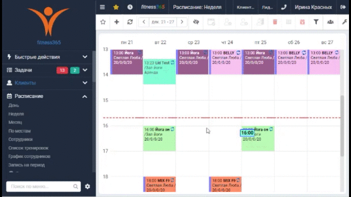Switch to Лид... tab
The image size is (351, 197).
tap(267, 7)
